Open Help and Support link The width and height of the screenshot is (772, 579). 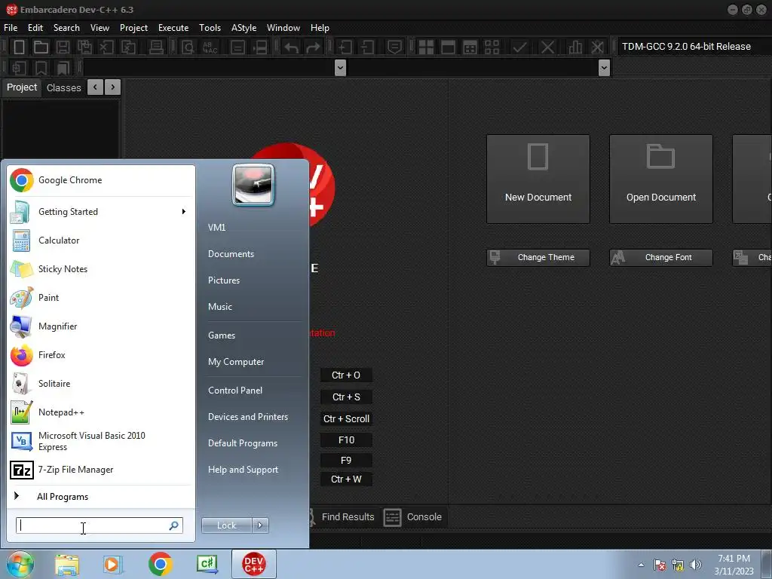tap(243, 470)
